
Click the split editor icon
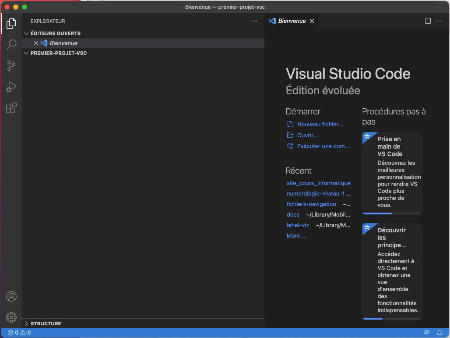coord(428,21)
